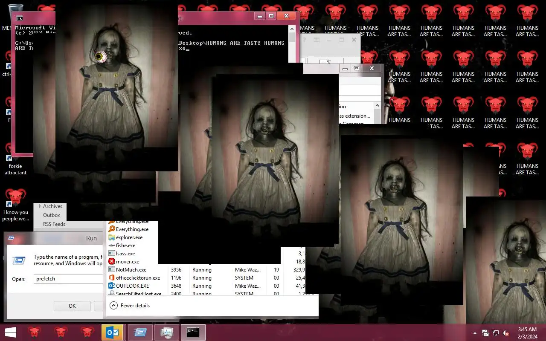The height and width of the screenshot is (341, 546).
Task: Select OUTLOOK.EXE icon in Task Manager
Action: (x=112, y=286)
